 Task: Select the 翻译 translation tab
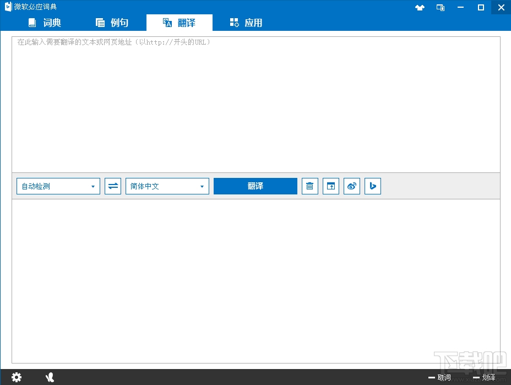[180, 23]
